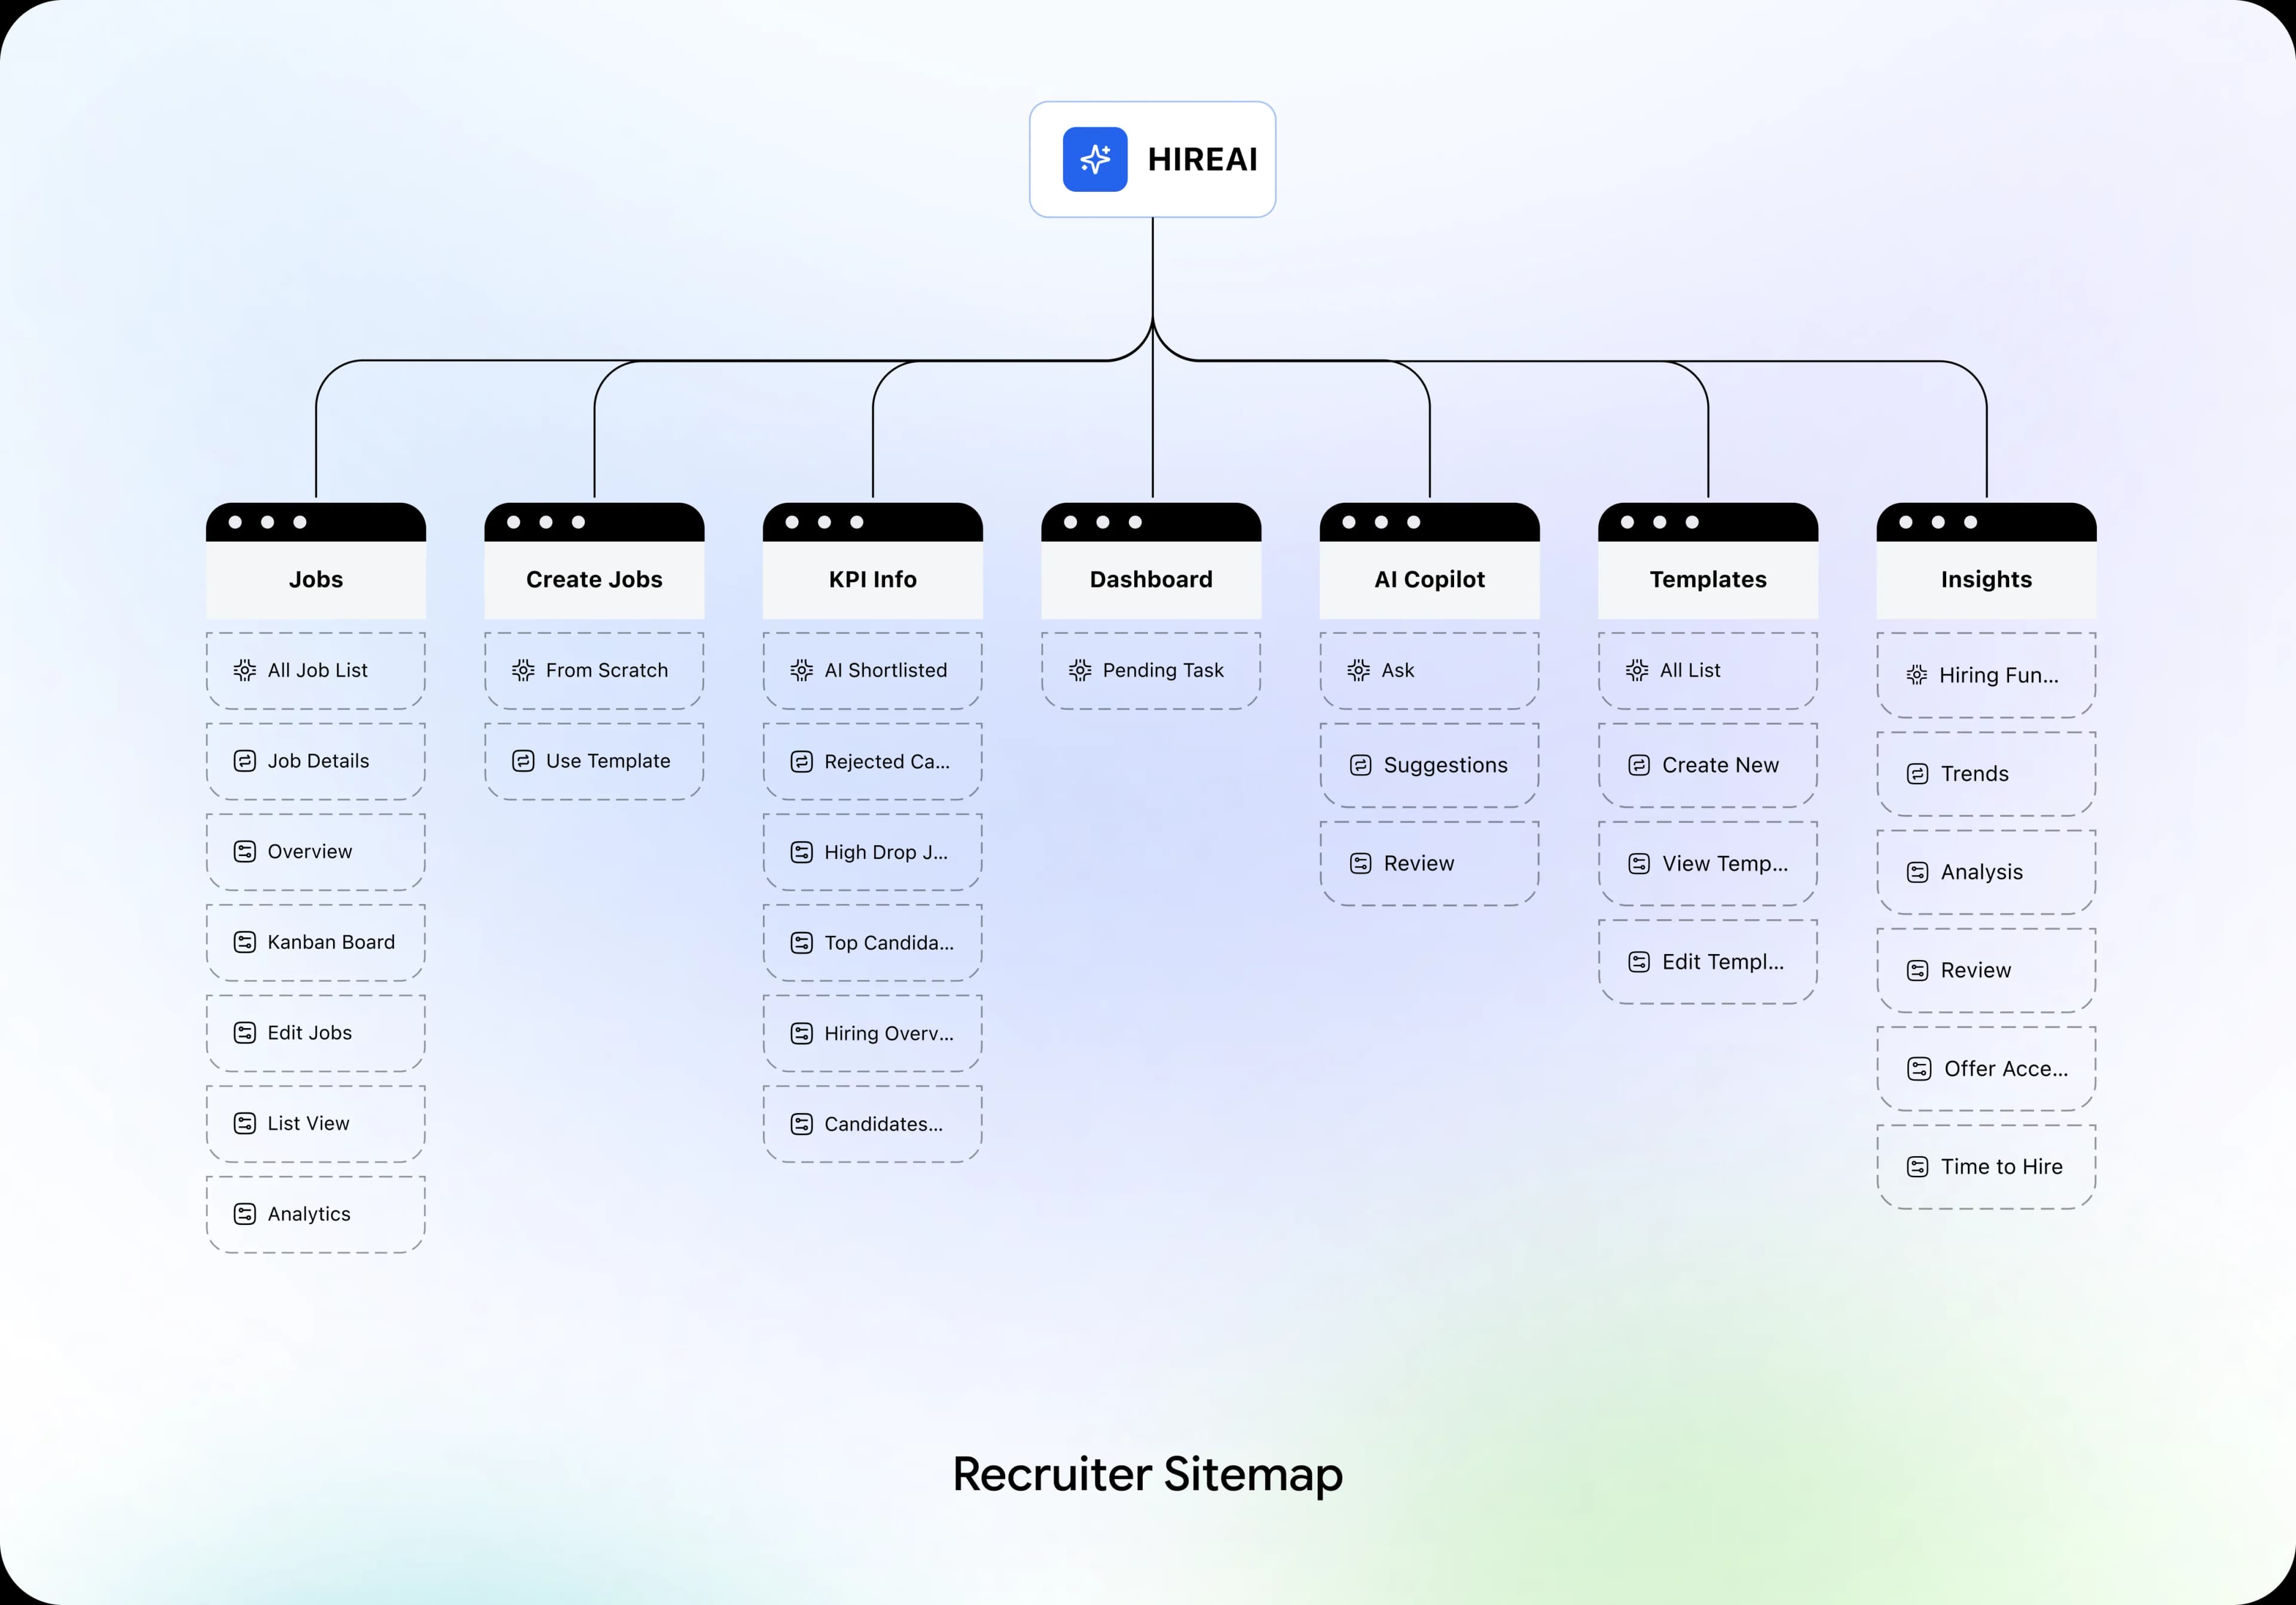Screen dimensions: 2296x1605
Task: Click the icon beside All Job List
Action: [x=245, y=670]
